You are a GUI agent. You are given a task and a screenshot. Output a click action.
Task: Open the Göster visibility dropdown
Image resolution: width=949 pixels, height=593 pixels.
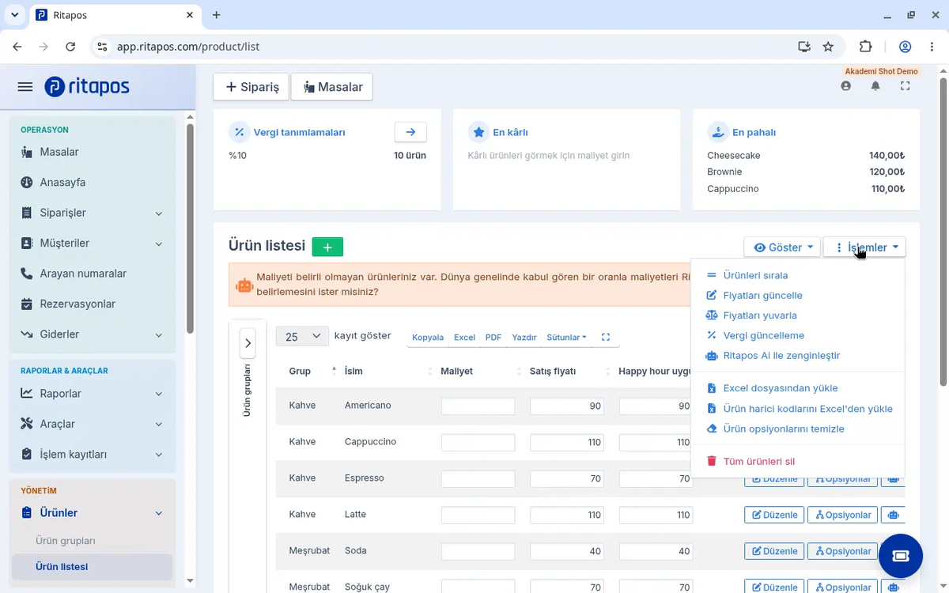(781, 247)
